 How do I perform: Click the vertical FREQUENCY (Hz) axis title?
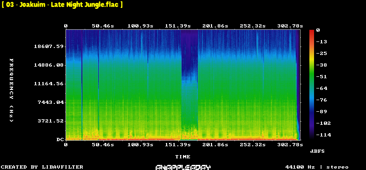click(11, 90)
